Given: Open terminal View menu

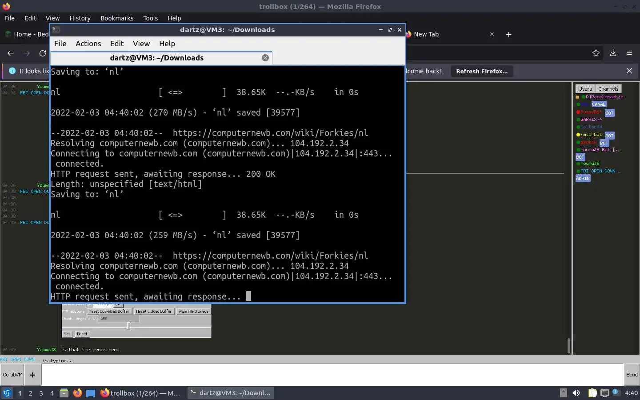Looking at the screenshot, I should pos(141,44).
